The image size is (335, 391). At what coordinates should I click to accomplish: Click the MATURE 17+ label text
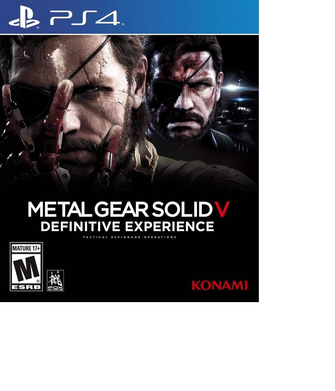(26, 248)
